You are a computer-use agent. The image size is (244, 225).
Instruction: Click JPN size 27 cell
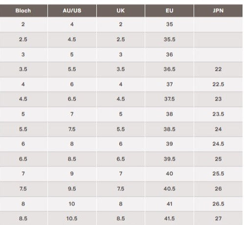[218, 218]
